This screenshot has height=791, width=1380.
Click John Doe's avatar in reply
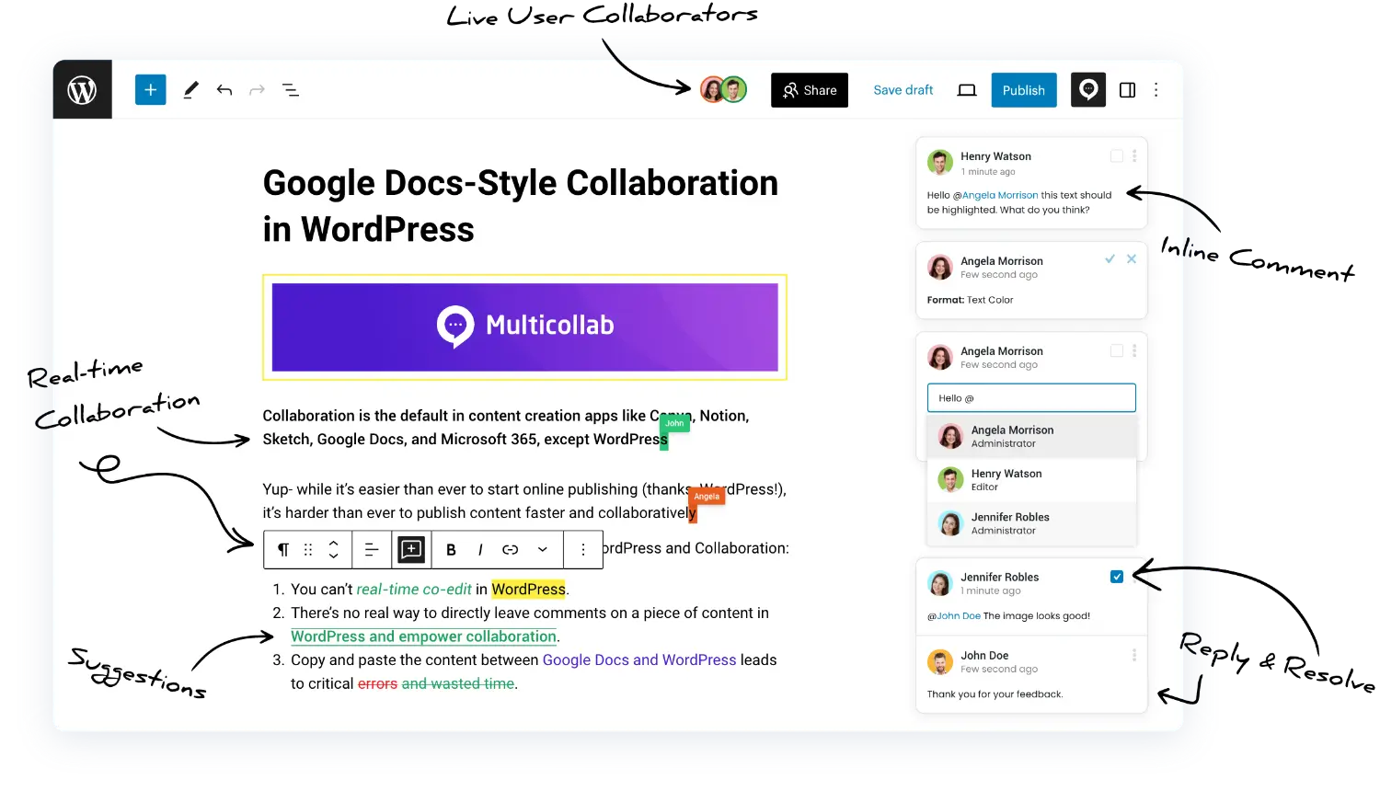pos(940,661)
